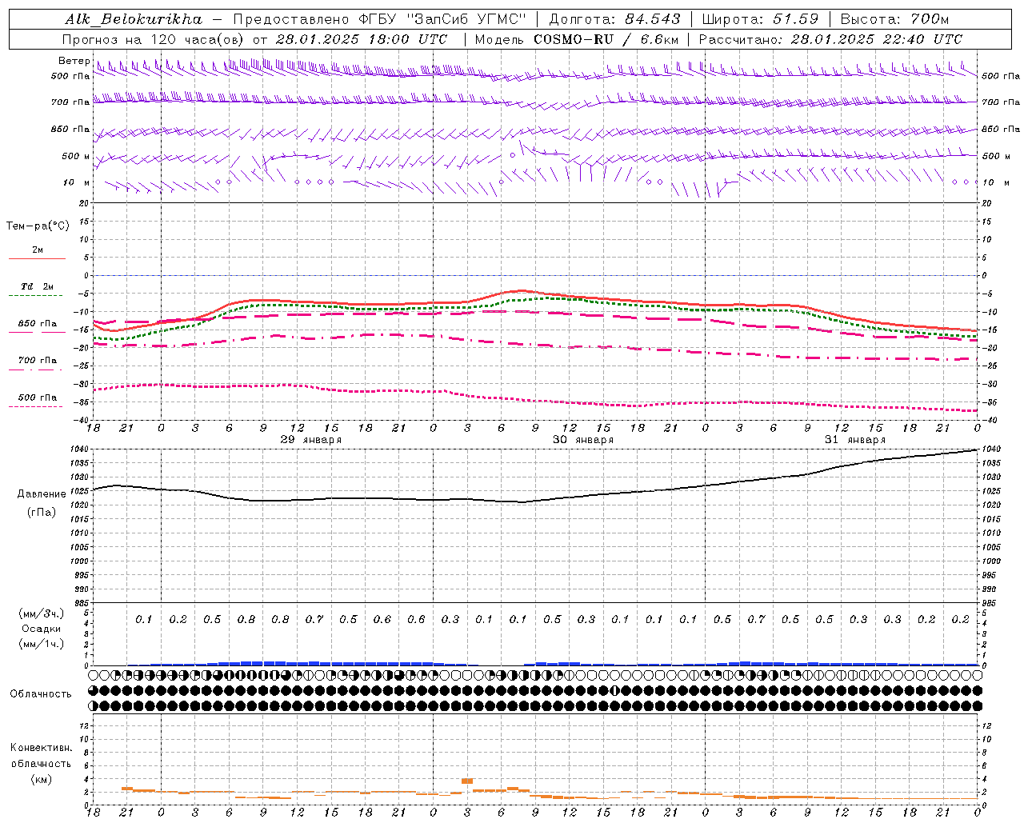
Task: Click the Конвективн. облачность label
Action: (x=41, y=756)
